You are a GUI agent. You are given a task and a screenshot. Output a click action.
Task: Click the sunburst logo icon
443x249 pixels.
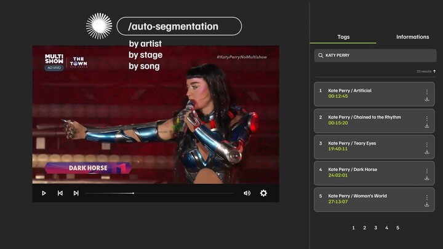(x=99, y=26)
